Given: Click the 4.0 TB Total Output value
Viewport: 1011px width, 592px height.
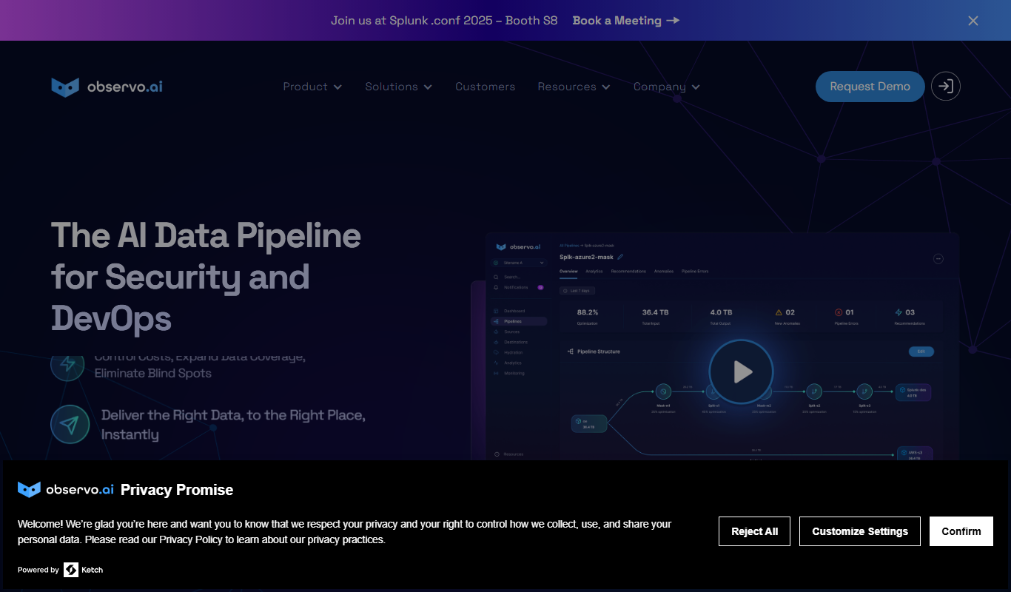Looking at the screenshot, I should (721, 312).
